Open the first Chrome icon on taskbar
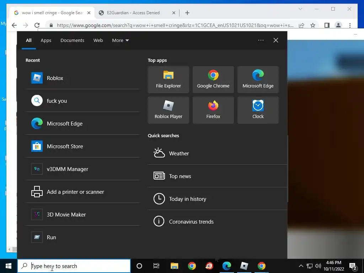 [x=192, y=266]
